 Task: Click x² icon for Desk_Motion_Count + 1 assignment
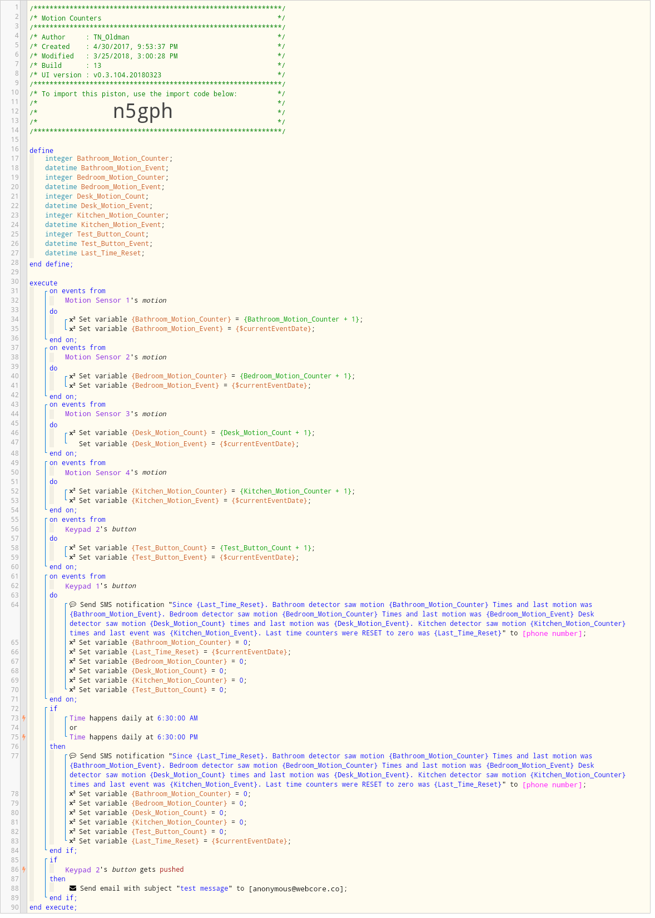72,433
